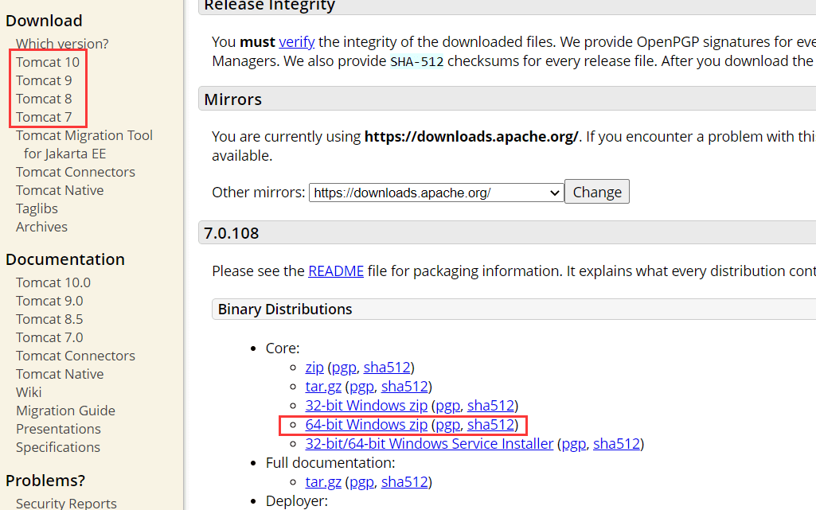
Task: Open pgp signature for Core zip
Action: pyautogui.click(x=344, y=368)
